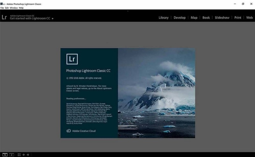Click the splash screen mountain artwork
Viewport: 255px width, 157px height.
[157, 93]
